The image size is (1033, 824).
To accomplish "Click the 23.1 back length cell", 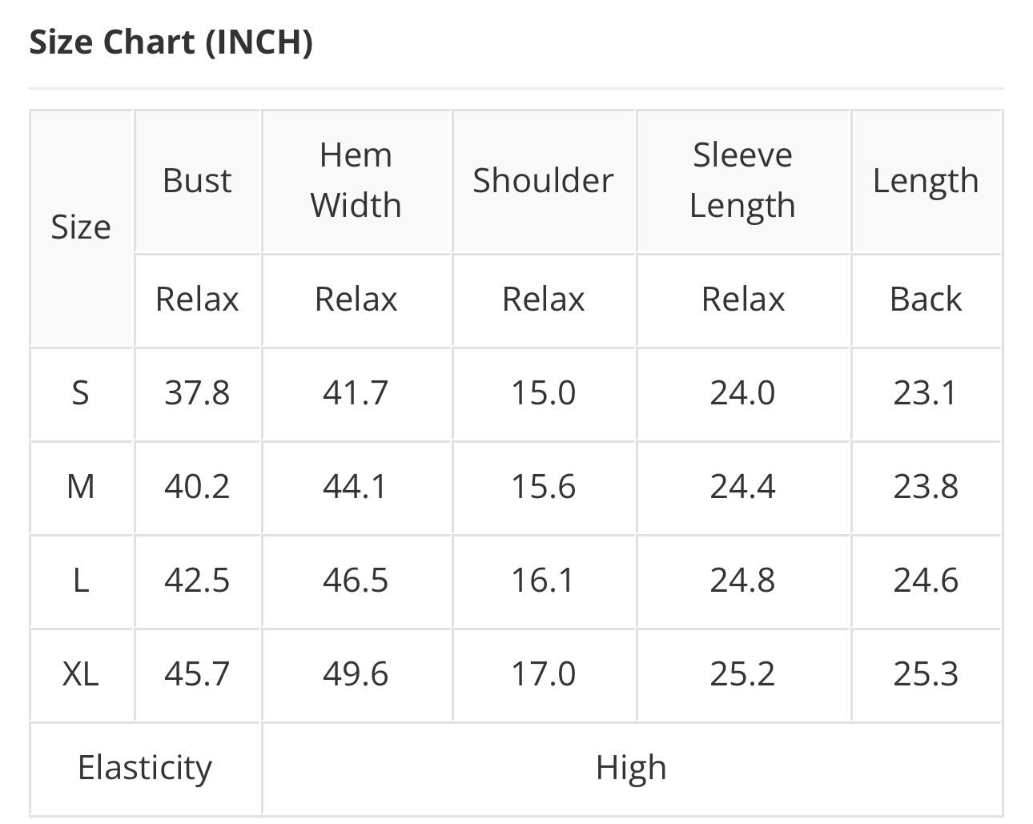I will coord(926,393).
